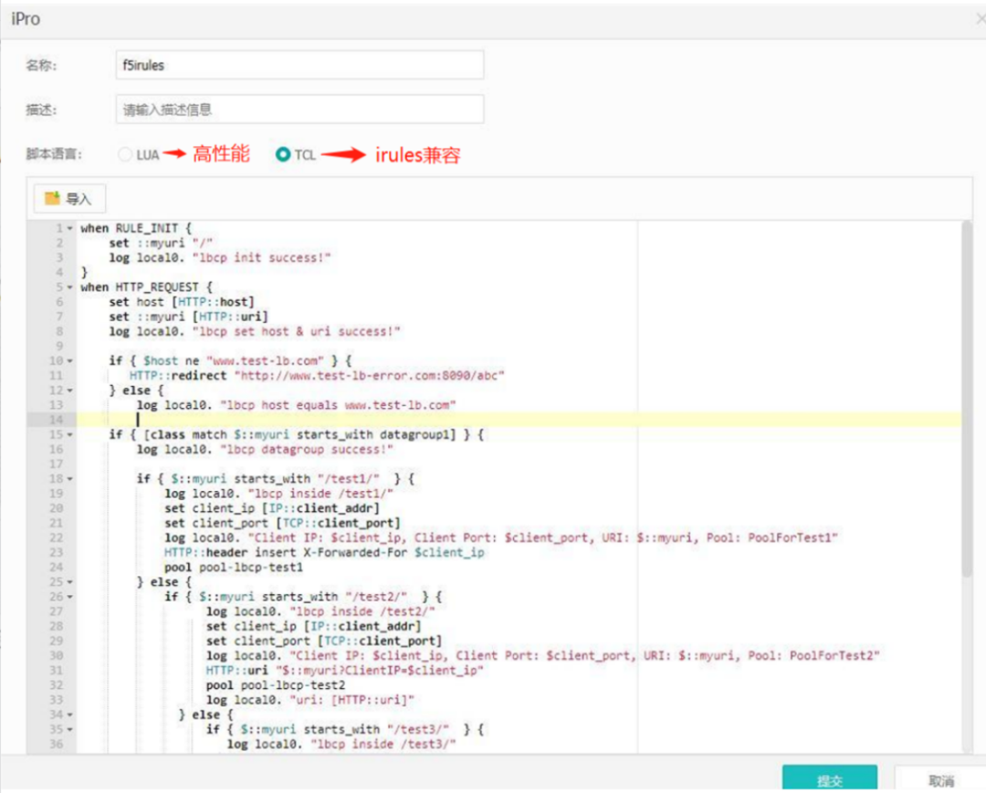Click the HTTP::redirect command on line 11

click(x=178, y=376)
